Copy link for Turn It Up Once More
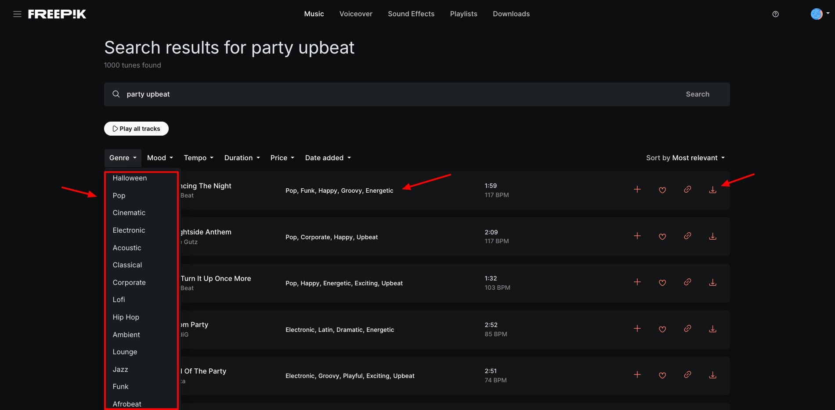Image resolution: width=835 pixels, height=410 pixels. click(687, 282)
